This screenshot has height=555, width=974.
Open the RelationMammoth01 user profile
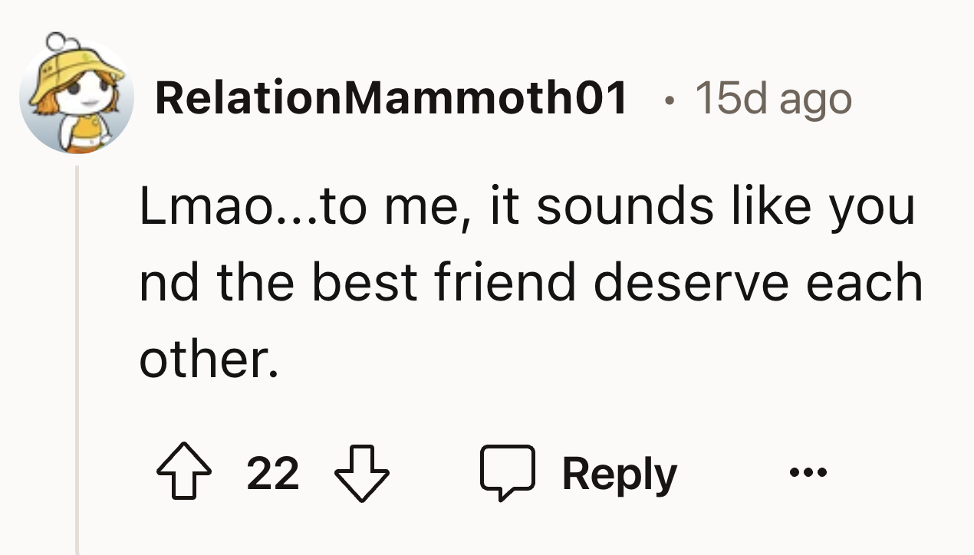[x=391, y=99]
